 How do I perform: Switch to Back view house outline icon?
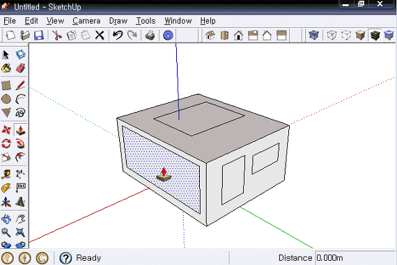(267, 35)
